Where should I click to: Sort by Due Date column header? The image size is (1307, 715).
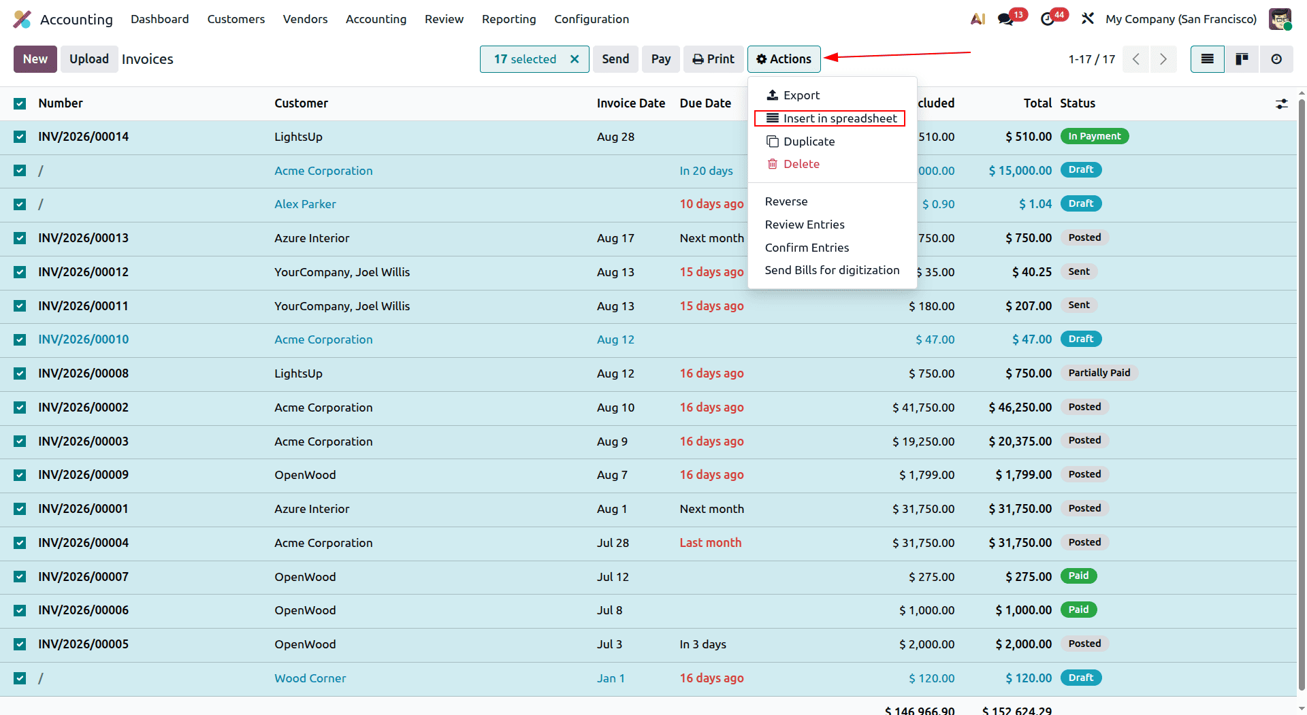tap(705, 103)
